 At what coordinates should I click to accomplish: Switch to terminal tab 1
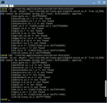pos(11,6)
